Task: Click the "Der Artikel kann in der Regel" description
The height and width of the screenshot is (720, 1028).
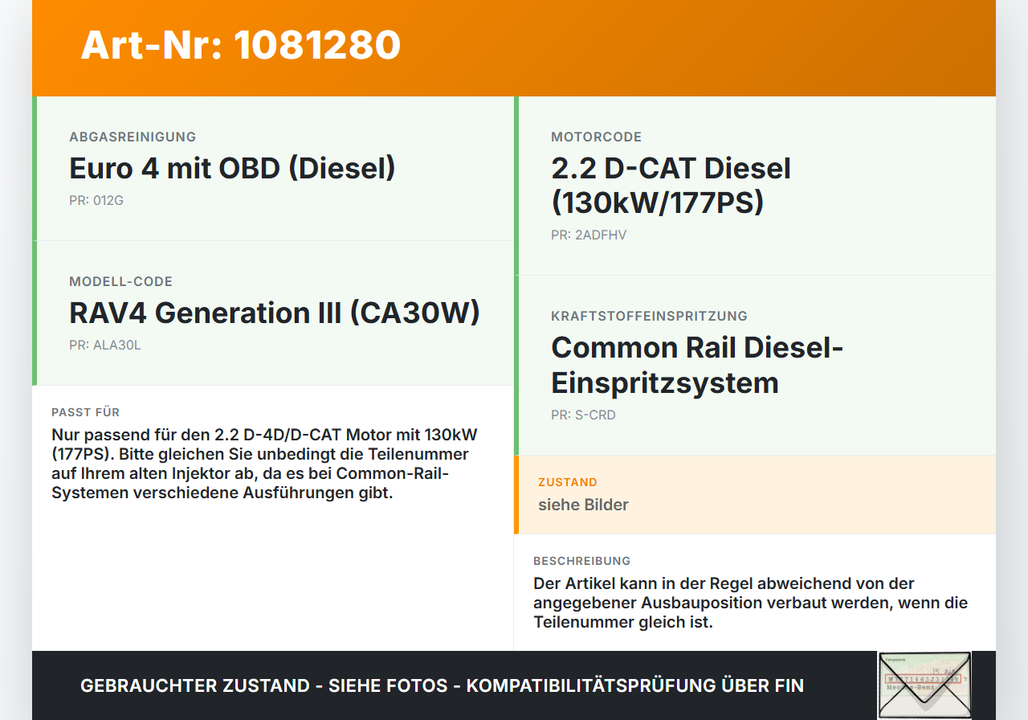Action: pyautogui.click(x=750, y=603)
